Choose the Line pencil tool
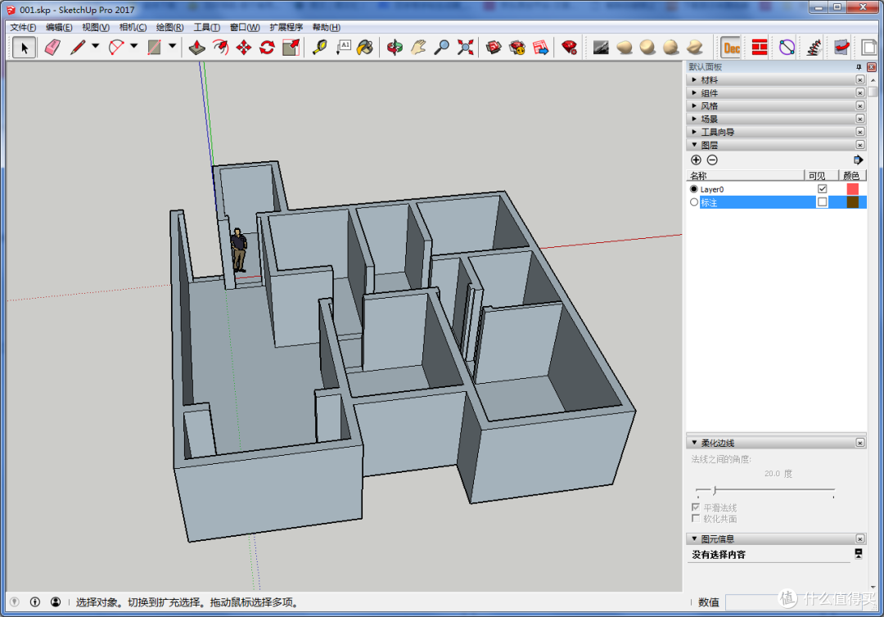This screenshot has width=884, height=617. pos(77,47)
